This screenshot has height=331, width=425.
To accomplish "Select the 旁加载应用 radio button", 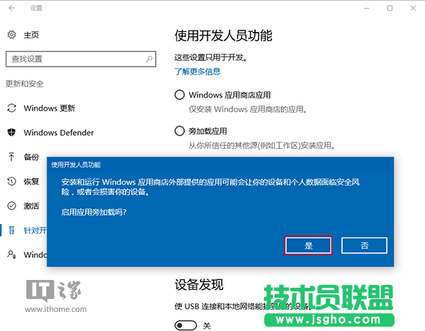I will click(179, 131).
